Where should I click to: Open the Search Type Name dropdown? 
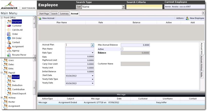124,7
